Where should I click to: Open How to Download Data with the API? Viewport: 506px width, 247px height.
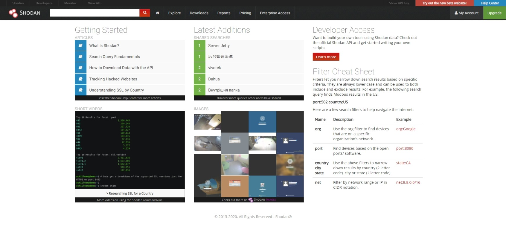click(x=121, y=68)
